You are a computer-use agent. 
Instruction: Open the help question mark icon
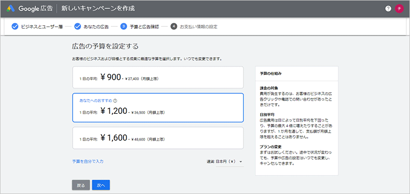[x=388, y=8]
